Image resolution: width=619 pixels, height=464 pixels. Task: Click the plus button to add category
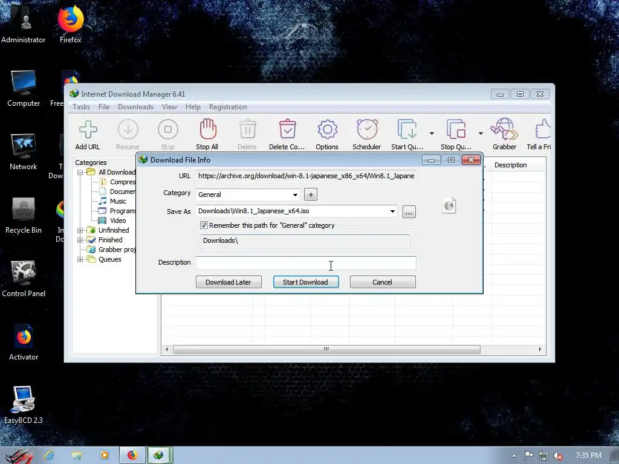[x=311, y=195]
